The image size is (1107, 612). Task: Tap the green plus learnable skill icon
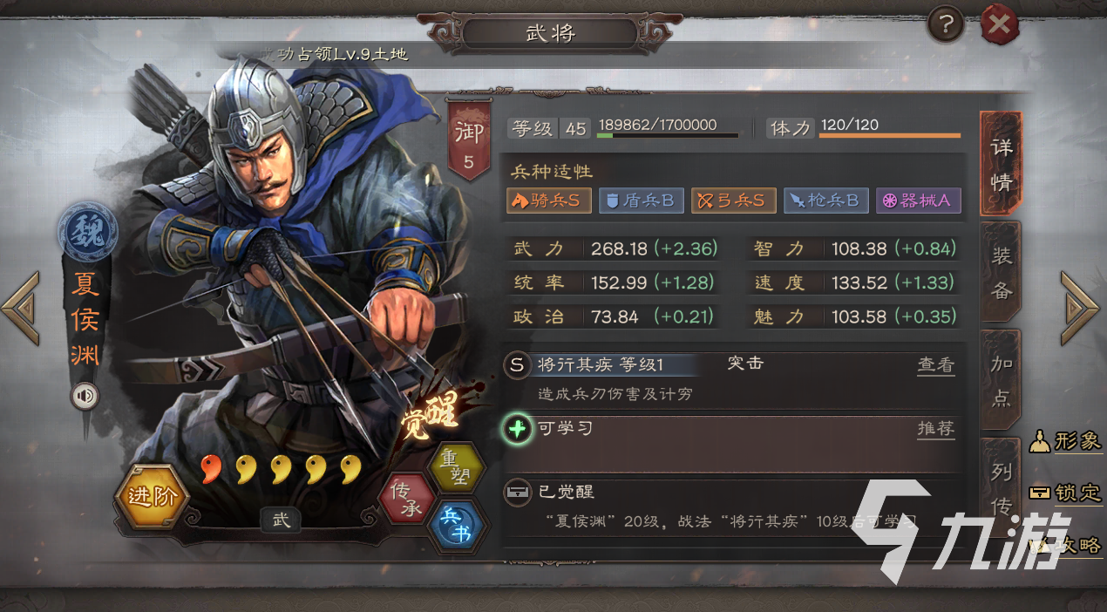518,429
